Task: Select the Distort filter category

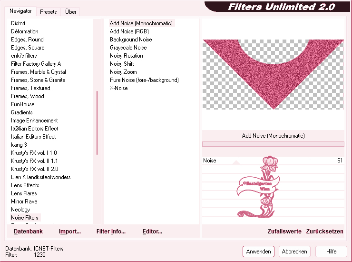Action: [18, 23]
